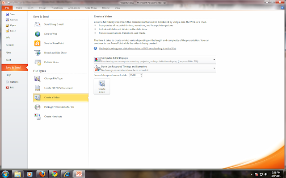Click the seconds per slide input field
This screenshot has height=178, width=286.
click(135, 75)
